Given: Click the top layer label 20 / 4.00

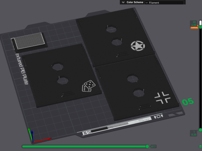Looking at the screenshot, I should pyautogui.click(x=194, y=23).
